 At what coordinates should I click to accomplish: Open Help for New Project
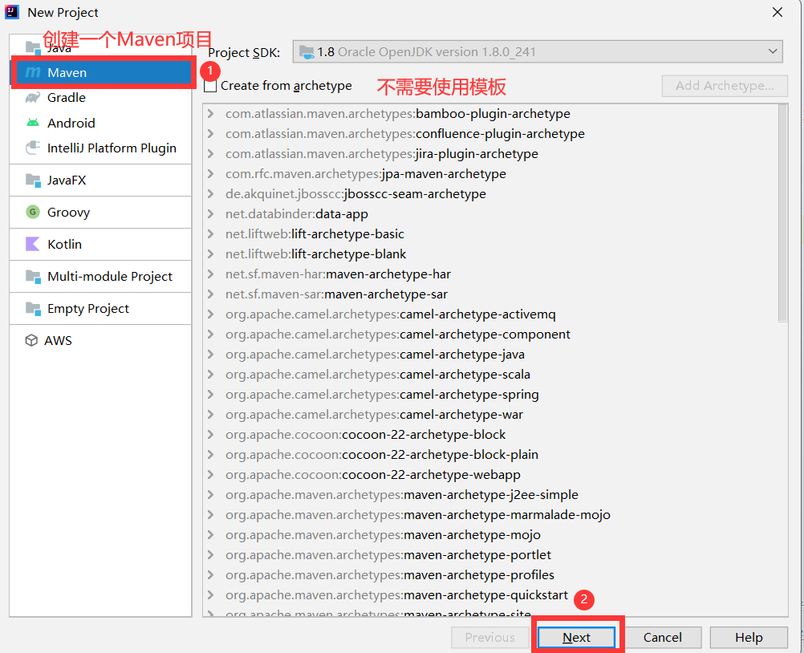749,637
